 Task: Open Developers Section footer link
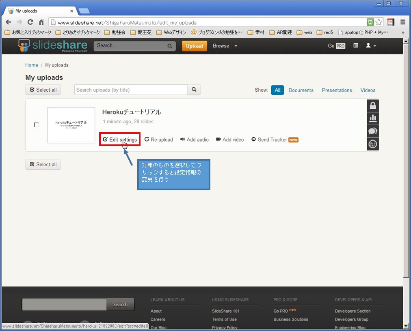click(353, 311)
